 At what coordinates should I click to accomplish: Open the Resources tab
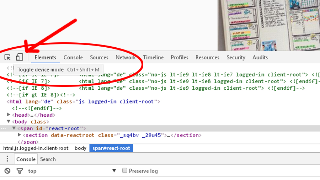(x=207, y=58)
